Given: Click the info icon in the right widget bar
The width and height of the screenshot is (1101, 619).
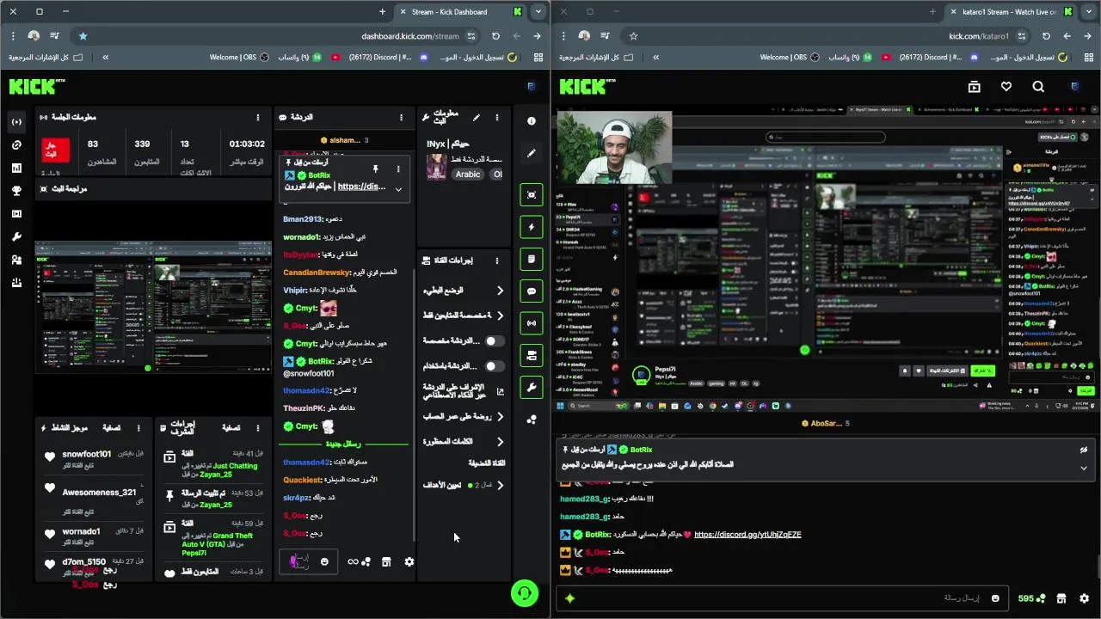Looking at the screenshot, I should tap(532, 121).
